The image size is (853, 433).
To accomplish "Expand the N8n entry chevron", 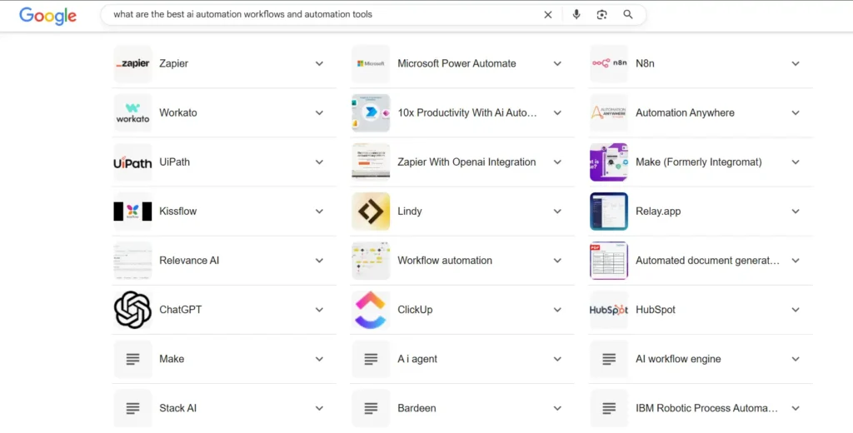I will point(796,64).
